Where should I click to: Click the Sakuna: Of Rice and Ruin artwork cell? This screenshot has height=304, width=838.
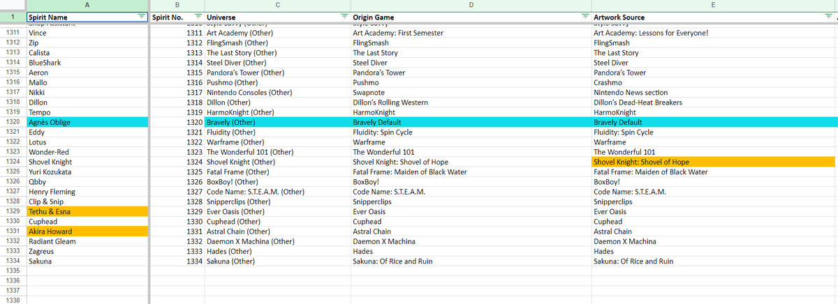(x=713, y=261)
